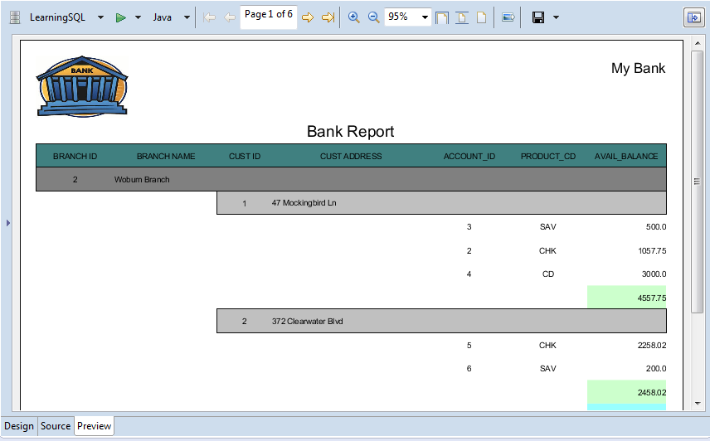The height and width of the screenshot is (441, 710).
Task: Open the save format dropdown arrow
Action: [x=556, y=17]
